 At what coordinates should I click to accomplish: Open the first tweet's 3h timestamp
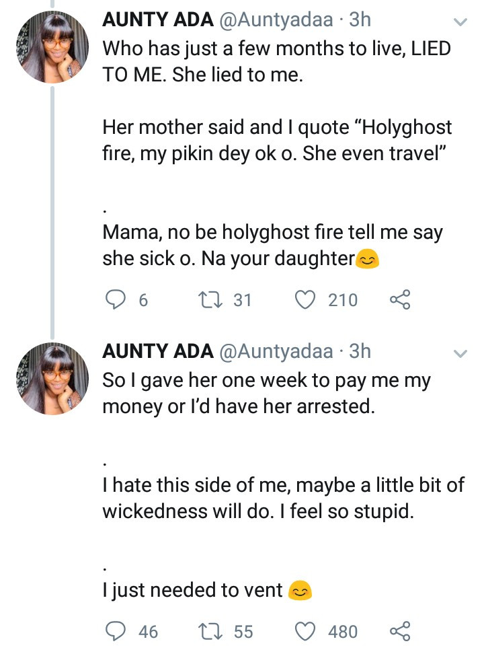click(x=360, y=20)
